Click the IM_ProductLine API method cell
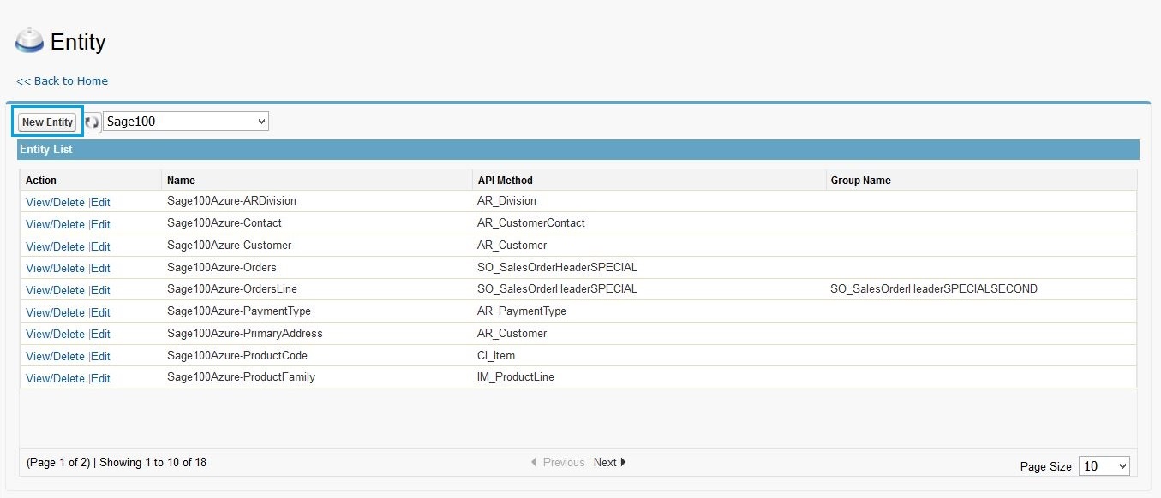Viewport: 1161px width, 498px height. coord(649,376)
